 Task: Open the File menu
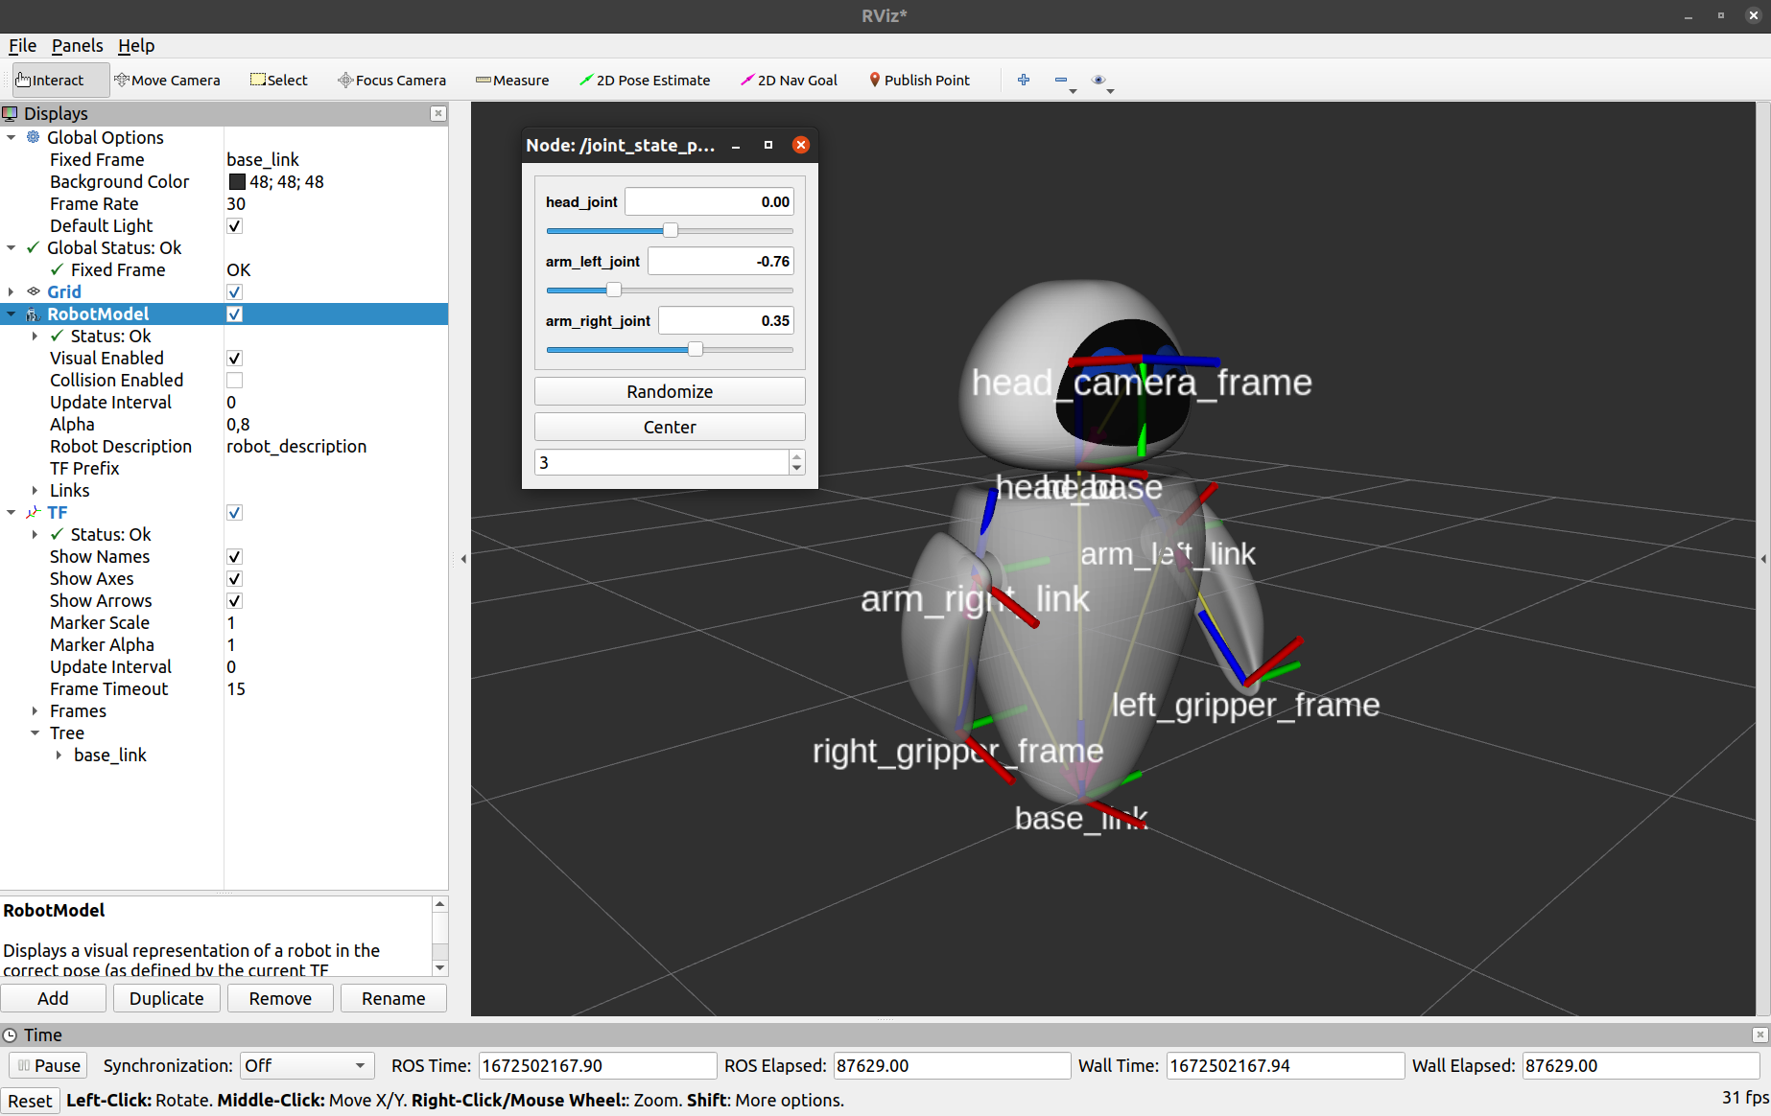(22, 45)
